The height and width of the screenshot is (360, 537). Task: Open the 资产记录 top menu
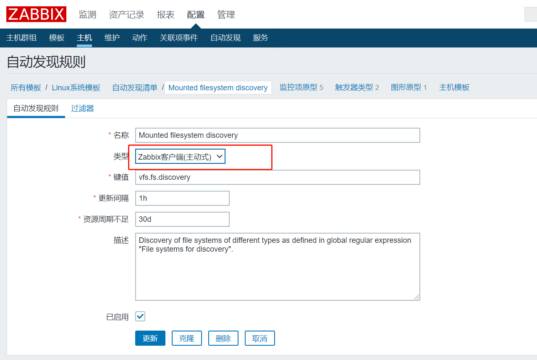coord(126,15)
